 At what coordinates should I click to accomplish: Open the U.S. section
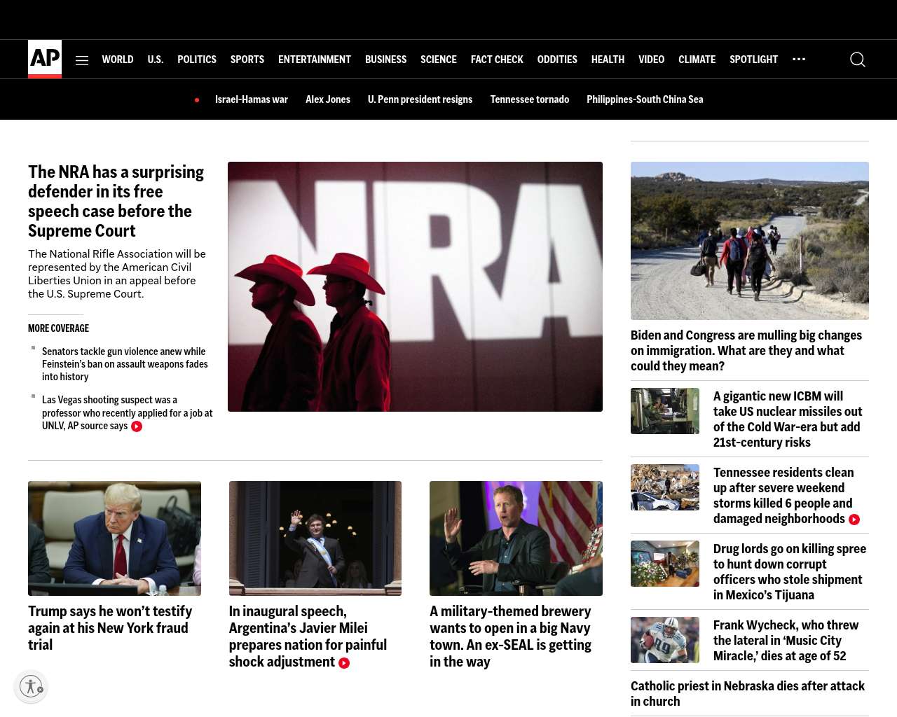[156, 60]
